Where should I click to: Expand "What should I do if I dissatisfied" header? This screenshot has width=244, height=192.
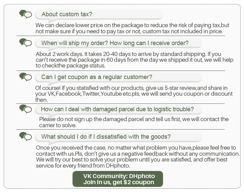(106, 137)
